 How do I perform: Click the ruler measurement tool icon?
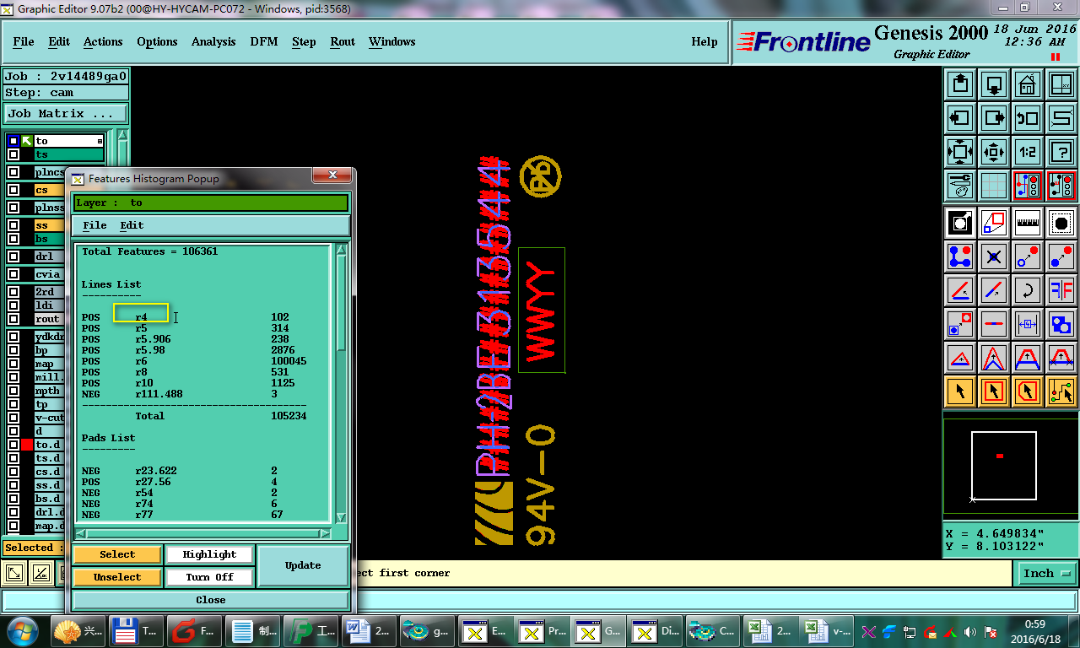(1028, 223)
